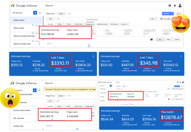Open menu on card showing $345.98
This screenshot has height=132, width=191.
click(x=181, y=56)
